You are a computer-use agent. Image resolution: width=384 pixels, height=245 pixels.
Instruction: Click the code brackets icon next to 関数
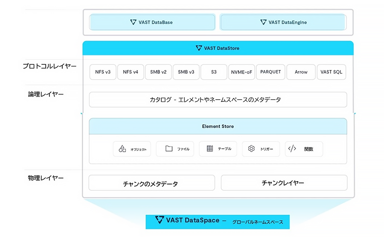[292, 148]
